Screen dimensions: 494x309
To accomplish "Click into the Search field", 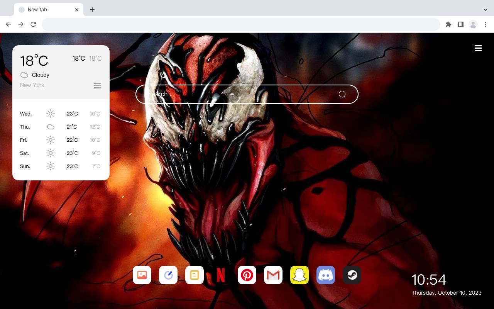I will [x=247, y=94].
